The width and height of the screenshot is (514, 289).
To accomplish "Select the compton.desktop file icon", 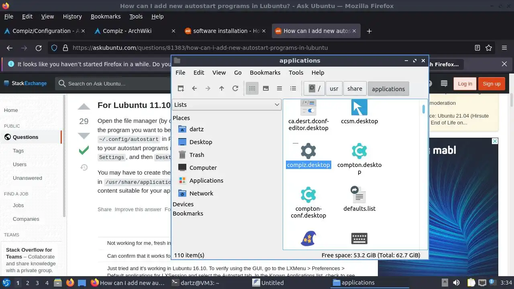I will 359,151.
